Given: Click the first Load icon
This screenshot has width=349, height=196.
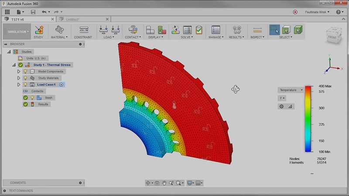Looking at the screenshot, I should click(x=103, y=30).
